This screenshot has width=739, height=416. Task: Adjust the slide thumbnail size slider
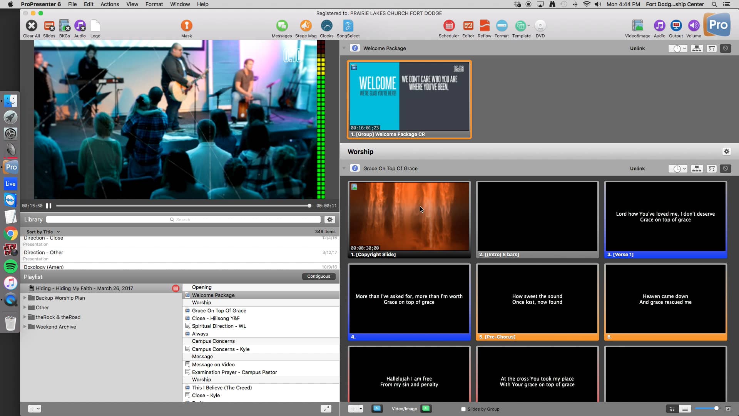pyautogui.click(x=716, y=408)
